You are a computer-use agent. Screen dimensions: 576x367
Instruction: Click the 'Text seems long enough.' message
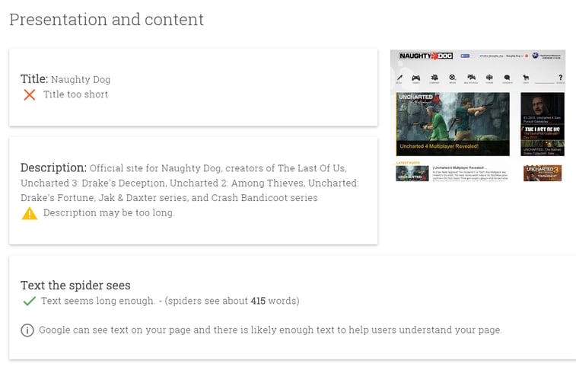click(x=97, y=301)
